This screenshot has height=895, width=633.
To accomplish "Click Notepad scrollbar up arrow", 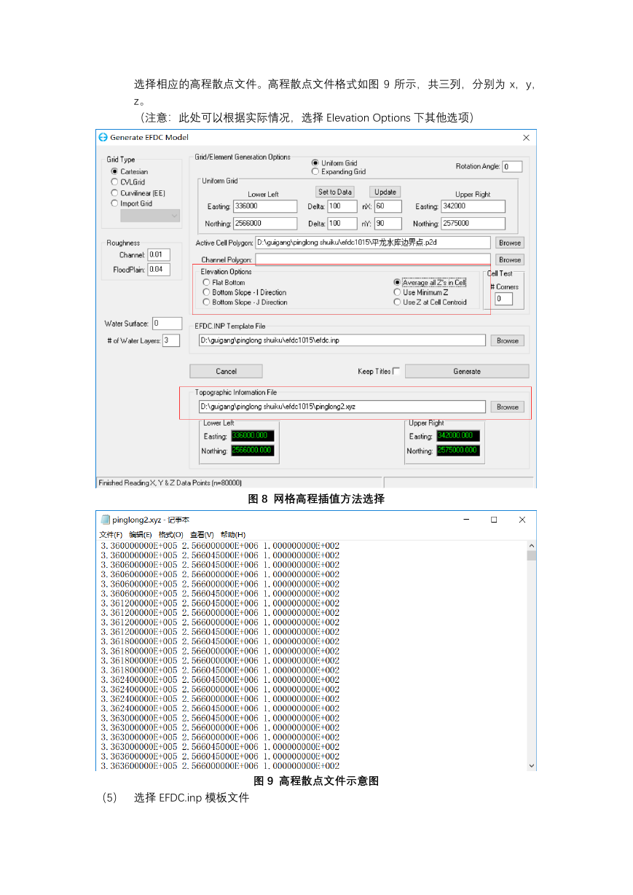I will (531, 545).
